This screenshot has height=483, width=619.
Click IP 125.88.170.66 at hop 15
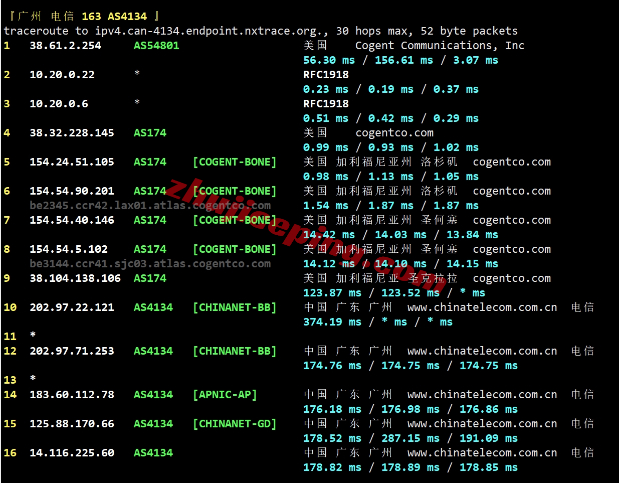click(x=72, y=424)
